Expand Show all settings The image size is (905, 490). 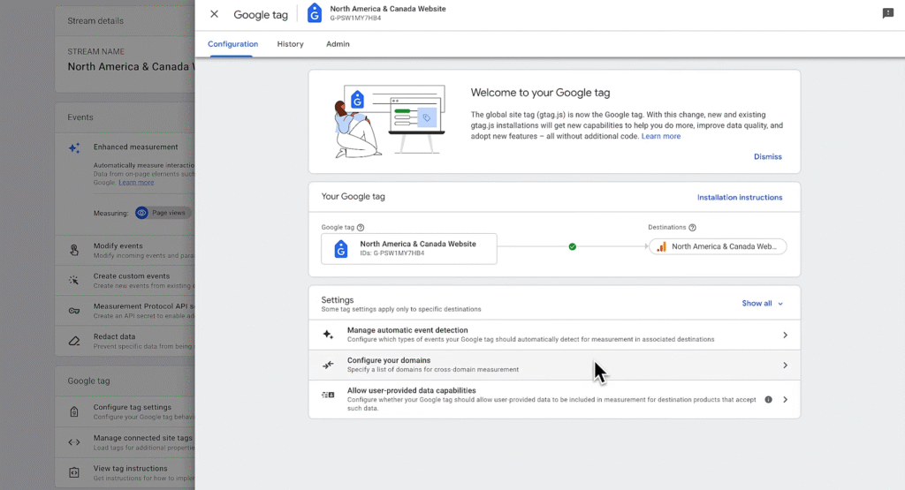tap(762, 303)
